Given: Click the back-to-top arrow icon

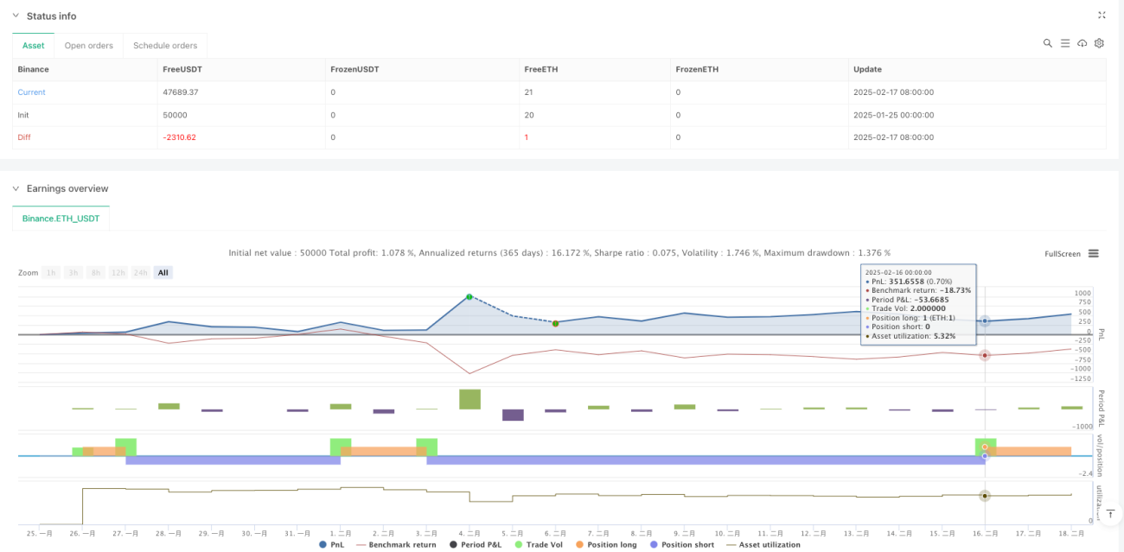Looking at the screenshot, I should click(x=1110, y=513).
